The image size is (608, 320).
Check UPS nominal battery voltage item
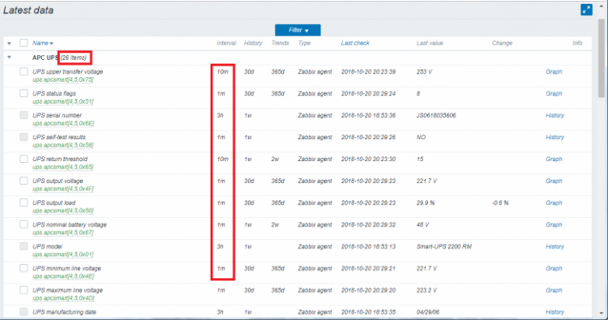pos(24,224)
